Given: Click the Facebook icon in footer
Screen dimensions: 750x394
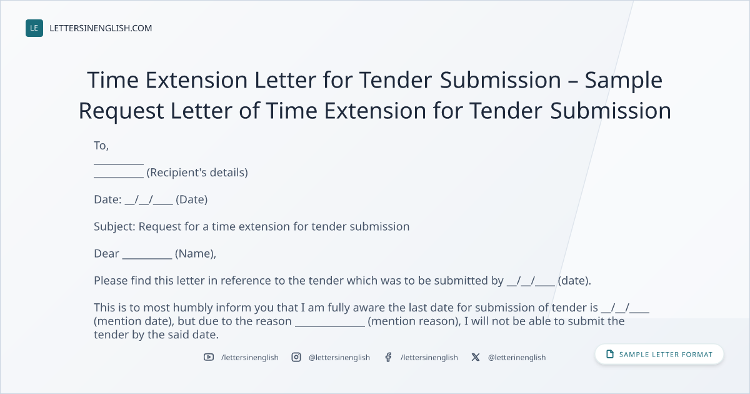Looking at the screenshot, I should (388, 357).
